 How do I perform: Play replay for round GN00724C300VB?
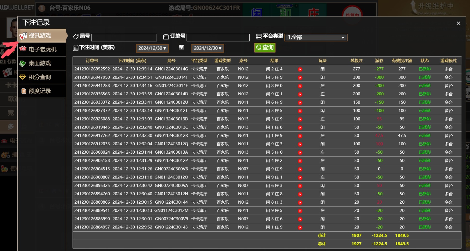coord(300,169)
